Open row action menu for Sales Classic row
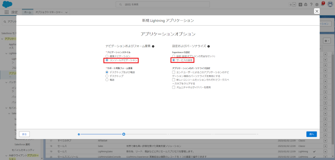This screenshot has height=160, width=335. (325, 146)
